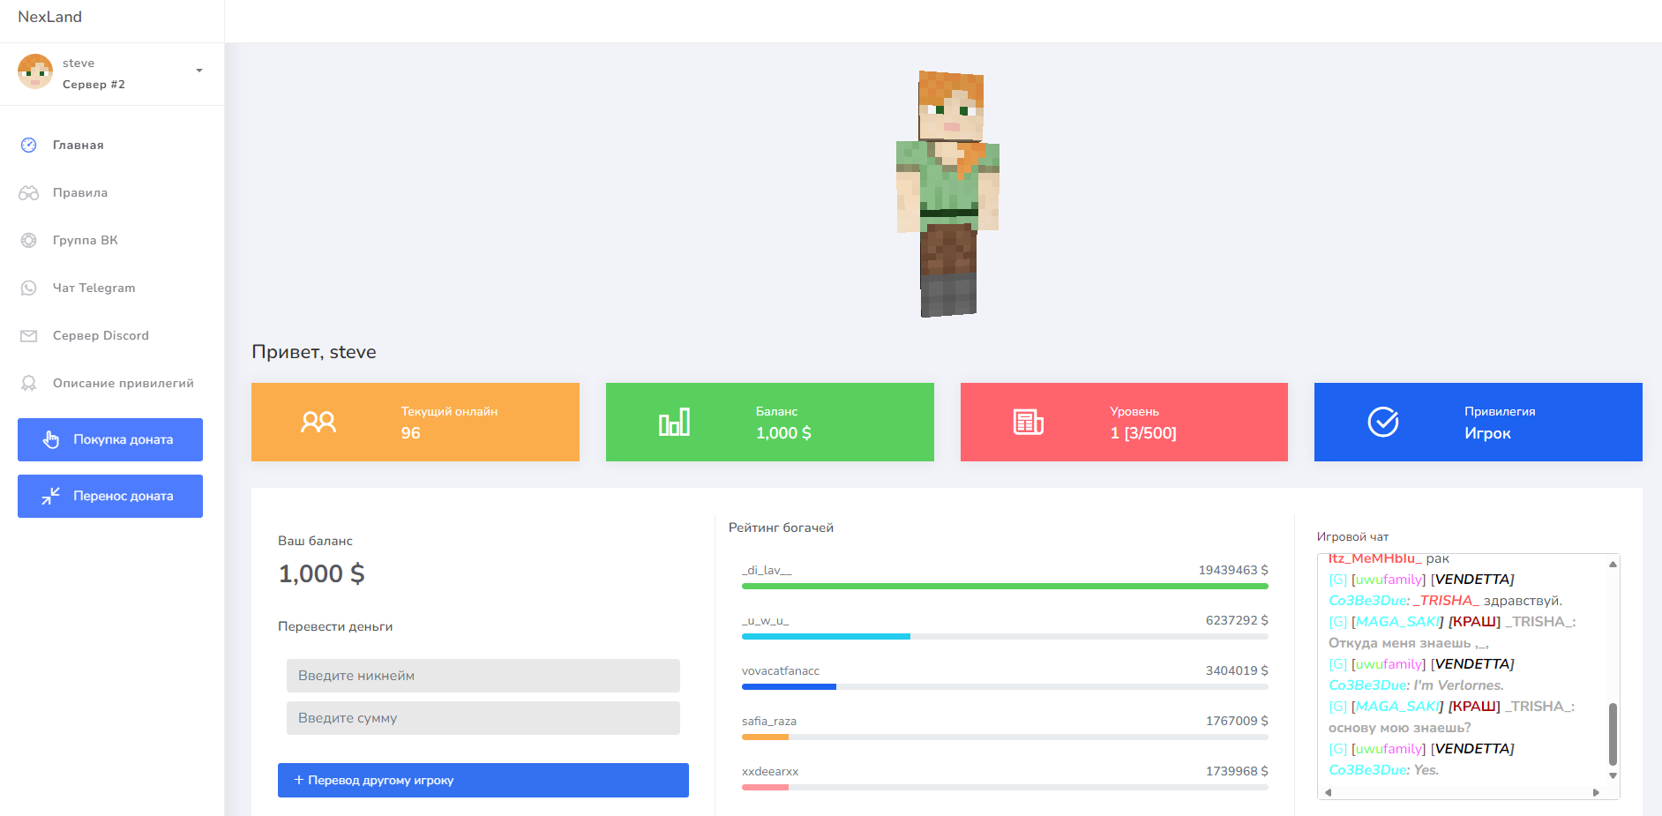
Task: Click the Привилегия value Игрок
Action: click(1487, 433)
